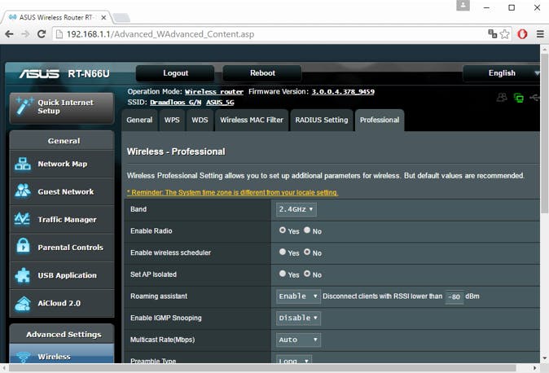
Task: Click the page icon in address bar
Action: click(59, 34)
